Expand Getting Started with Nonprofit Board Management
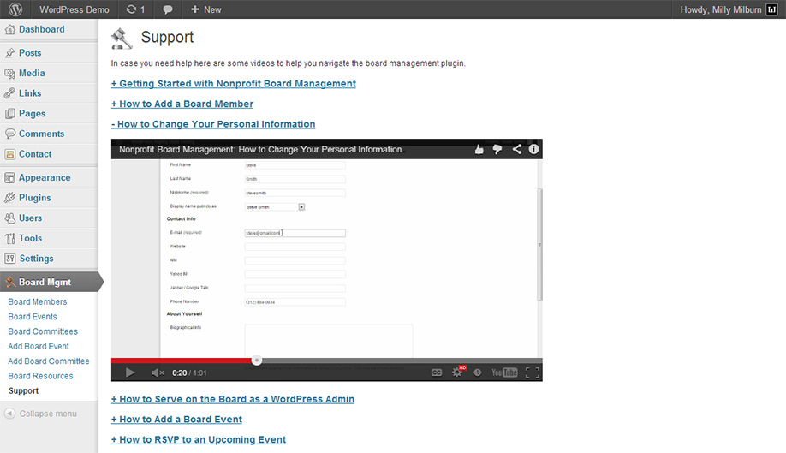 tap(233, 84)
